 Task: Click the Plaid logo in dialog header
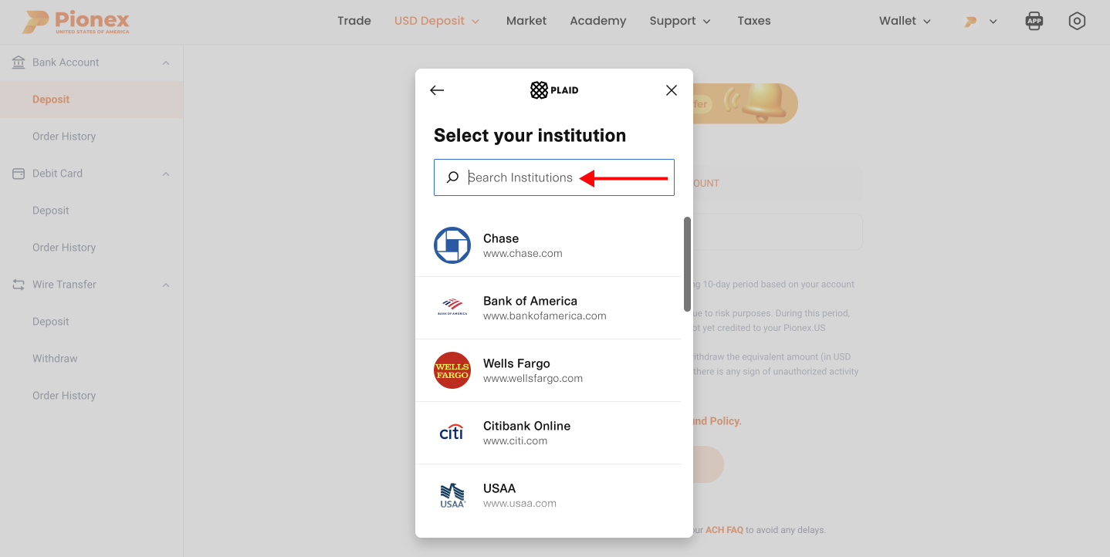554,90
